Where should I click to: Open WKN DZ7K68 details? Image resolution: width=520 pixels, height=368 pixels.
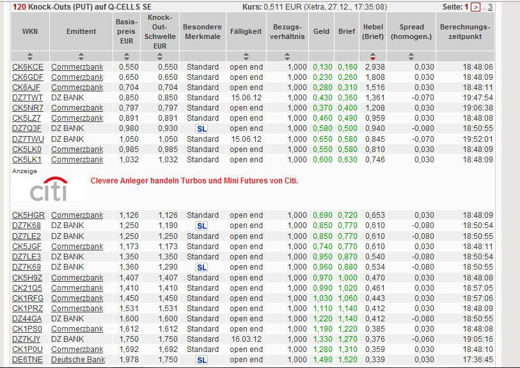click(x=26, y=226)
